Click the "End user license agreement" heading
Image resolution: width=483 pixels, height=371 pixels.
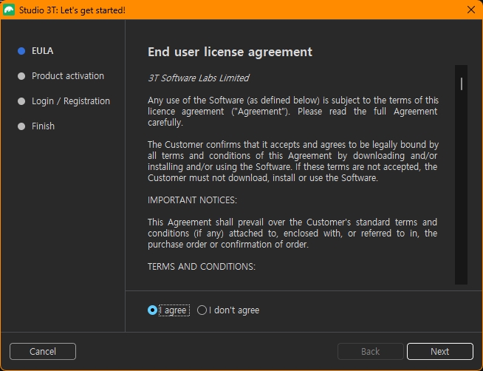point(230,52)
